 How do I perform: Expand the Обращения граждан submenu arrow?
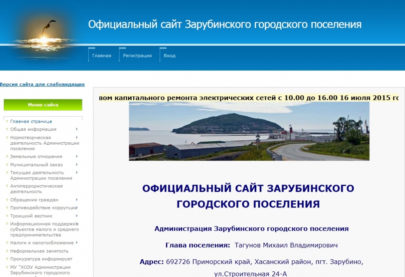pos(77,200)
